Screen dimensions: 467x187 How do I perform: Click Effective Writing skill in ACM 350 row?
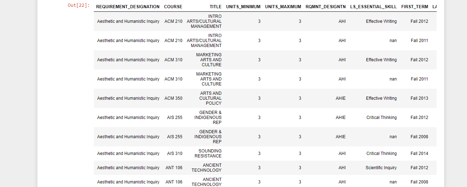381,98
